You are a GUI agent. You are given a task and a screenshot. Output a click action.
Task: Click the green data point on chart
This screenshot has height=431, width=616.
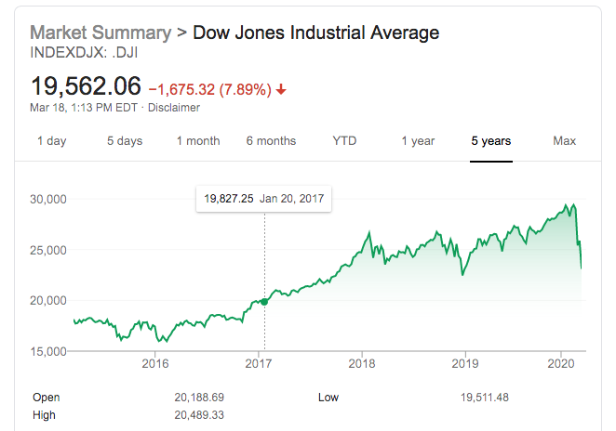[264, 301]
